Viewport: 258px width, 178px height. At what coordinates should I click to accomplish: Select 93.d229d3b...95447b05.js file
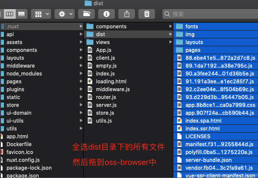(216, 97)
